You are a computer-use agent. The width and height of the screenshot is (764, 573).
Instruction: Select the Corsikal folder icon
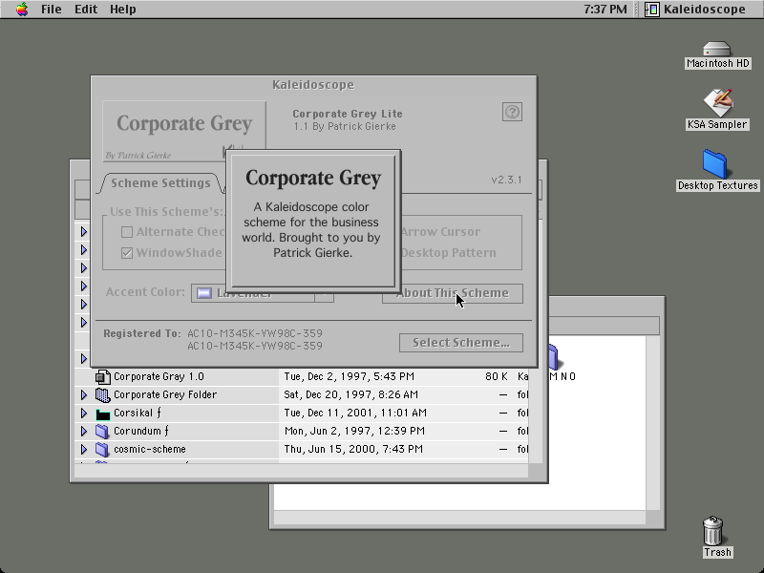[103, 414]
